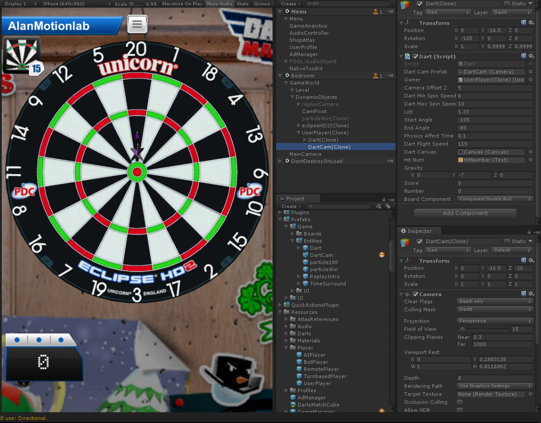Select the DartCam prefab icon in Project
The image size is (541, 423).
(306, 255)
